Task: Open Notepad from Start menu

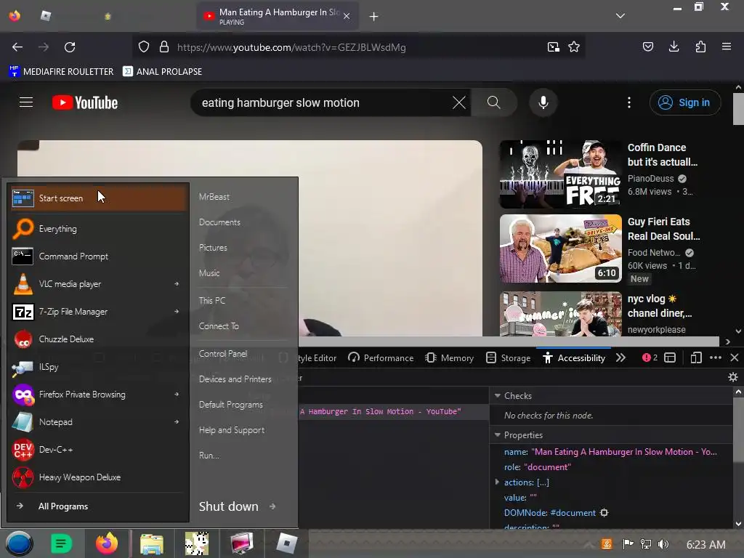Action: click(99, 421)
